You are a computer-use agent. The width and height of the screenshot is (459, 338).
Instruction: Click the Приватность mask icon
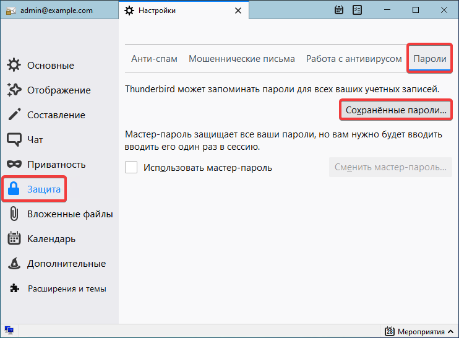[x=14, y=165]
